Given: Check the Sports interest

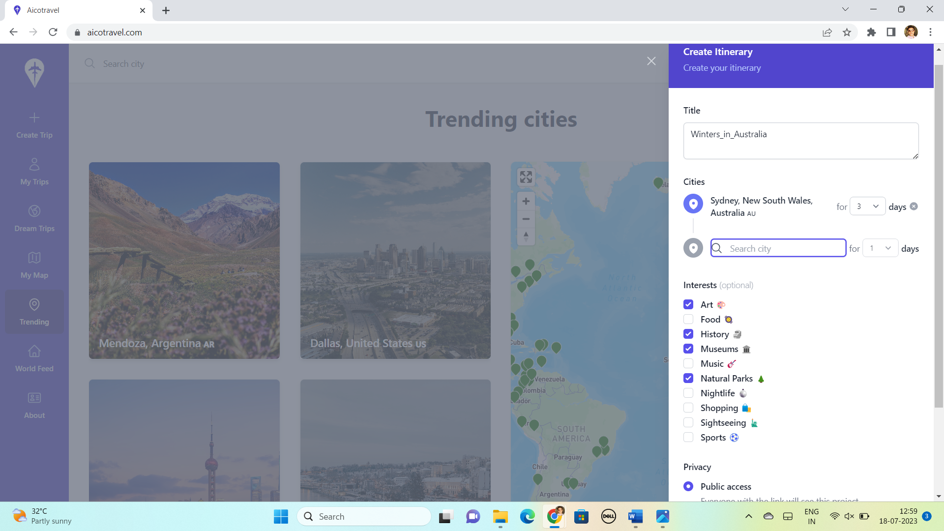Looking at the screenshot, I should [688, 438].
